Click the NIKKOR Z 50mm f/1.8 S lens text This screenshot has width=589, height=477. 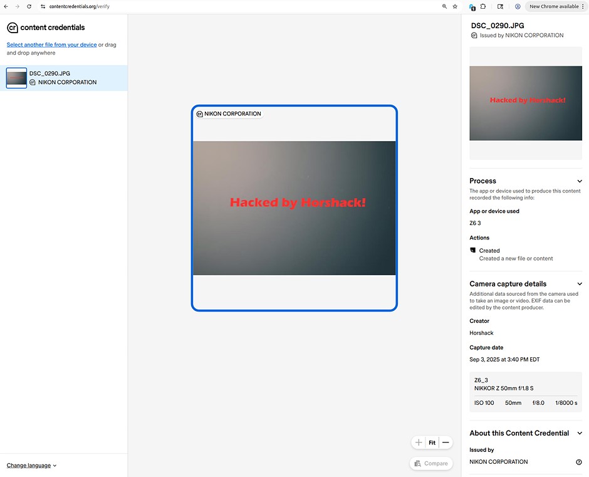point(504,388)
